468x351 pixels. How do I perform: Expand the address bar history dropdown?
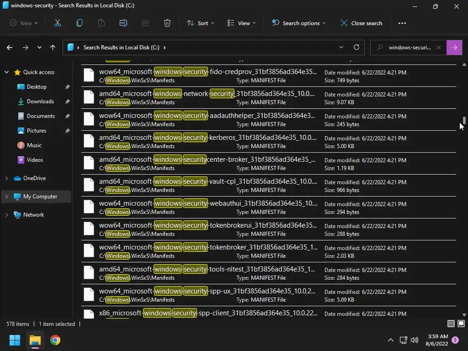tap(341, 47)
